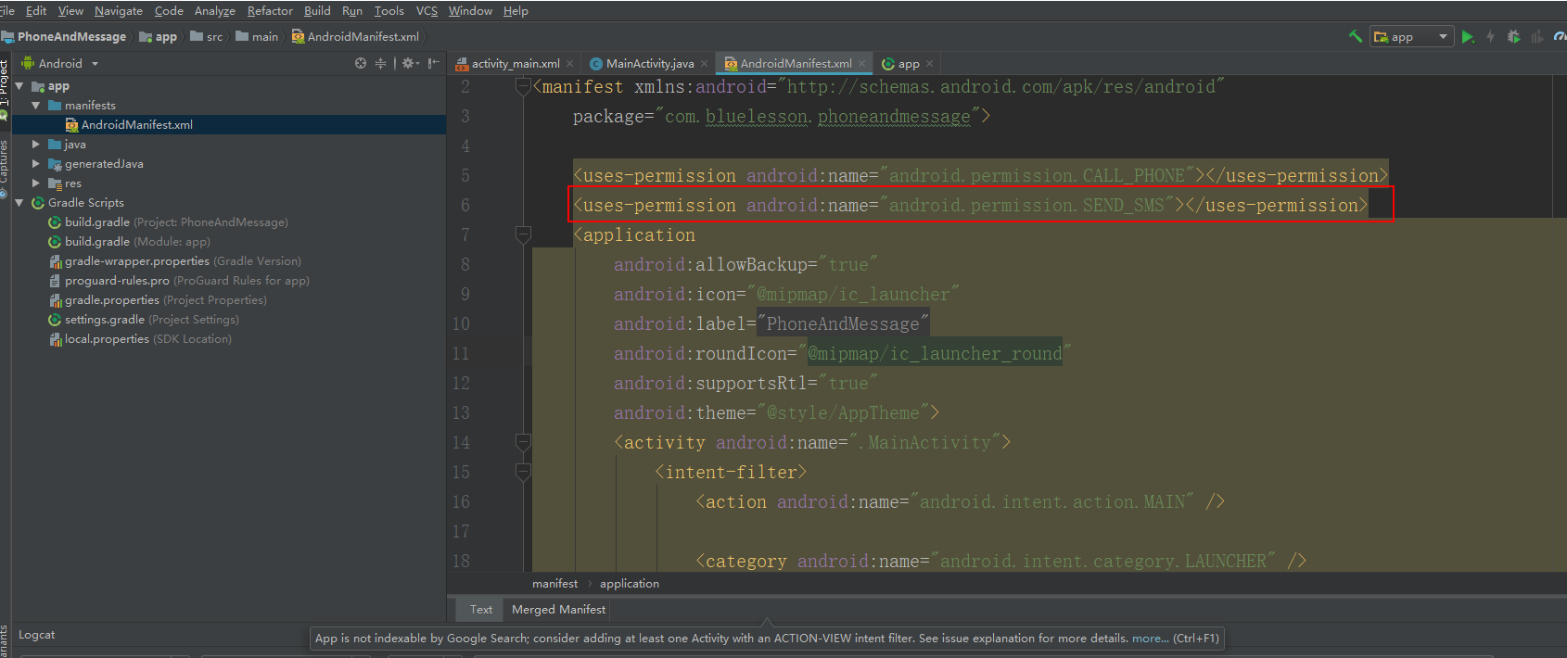The height and width of the screenshot is (658, 1567).
Task: Close the activity_main.xml editor tab
Action: [570, 64]
